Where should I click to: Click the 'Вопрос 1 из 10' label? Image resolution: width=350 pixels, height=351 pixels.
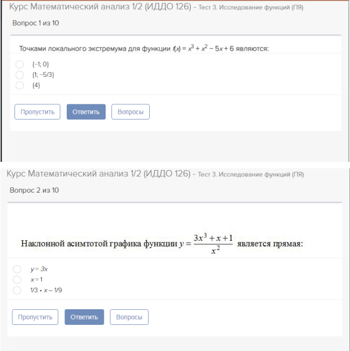pos(35,23)
